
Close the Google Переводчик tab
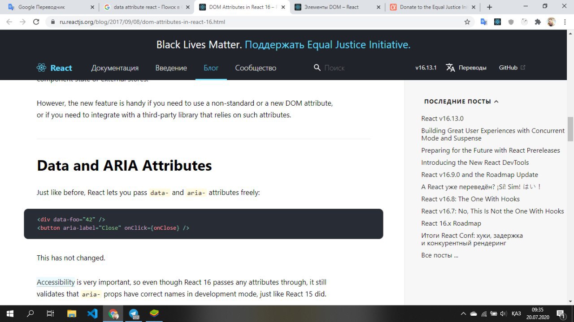click(x=92, y=7)
